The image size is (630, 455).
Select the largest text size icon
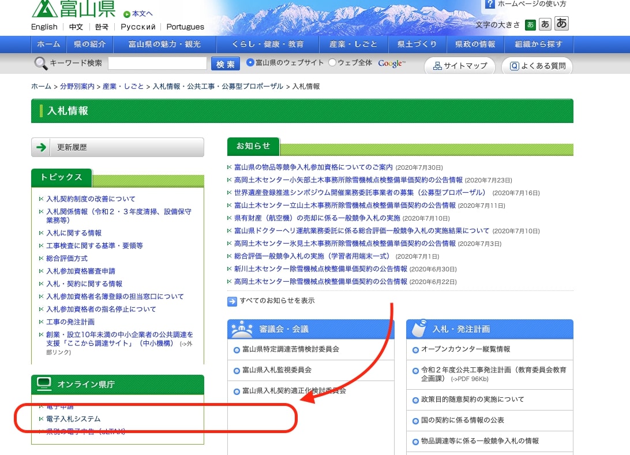(561, 24)
